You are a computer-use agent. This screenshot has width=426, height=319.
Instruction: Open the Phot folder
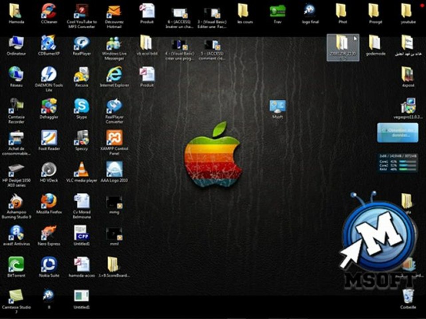[x=343, y=14]
